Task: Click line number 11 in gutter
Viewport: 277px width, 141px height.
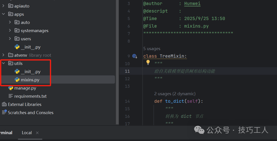Action: (x=127, y=71)
